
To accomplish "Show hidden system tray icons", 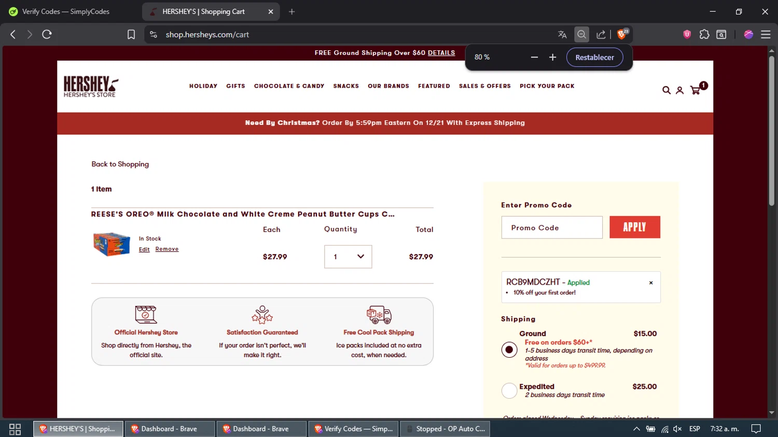I will pyautogui.click(x=636, y=429).
